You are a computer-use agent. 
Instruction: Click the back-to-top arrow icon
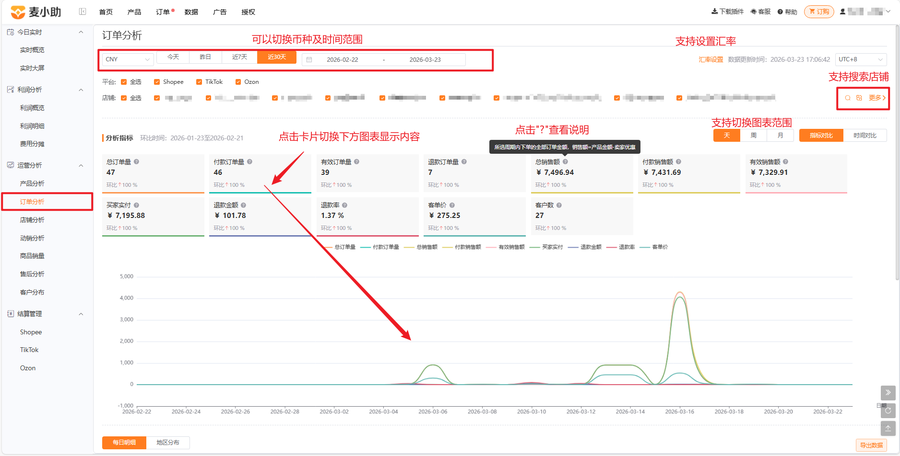[888, 428]
